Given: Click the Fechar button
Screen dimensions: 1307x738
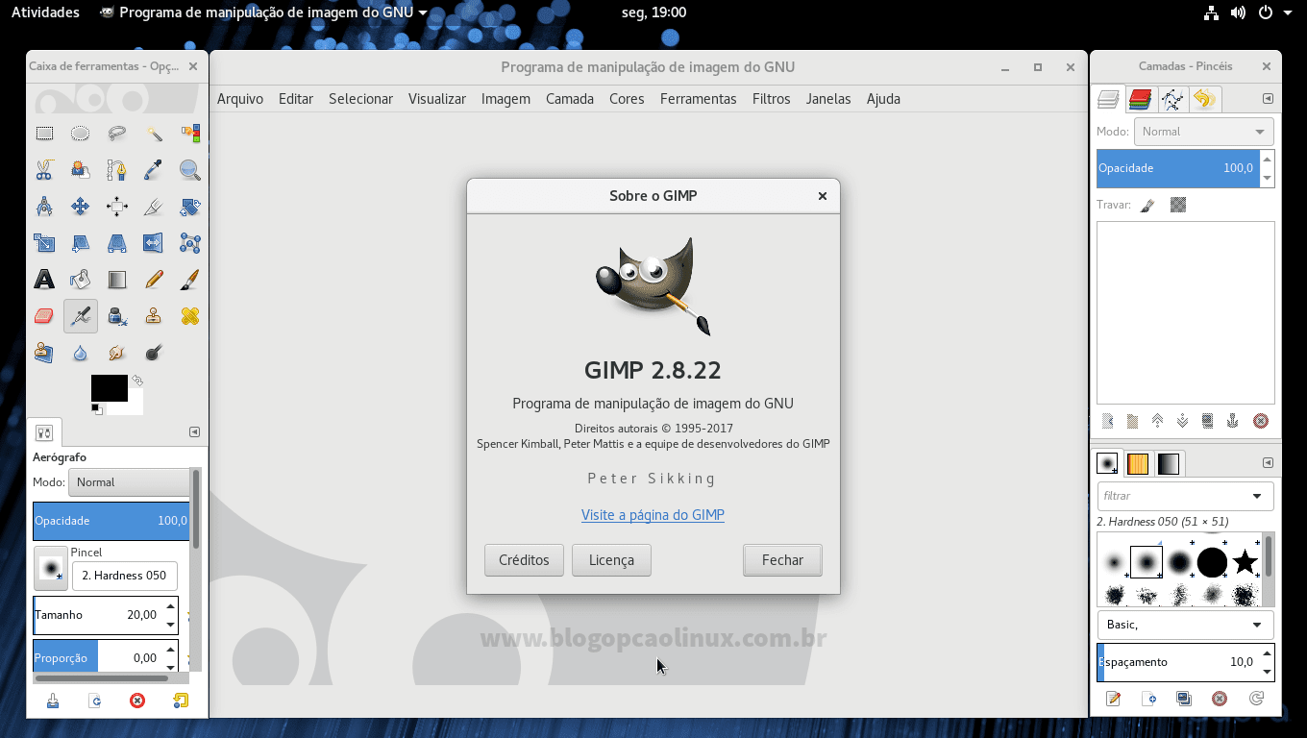Looking at the screenshot, I should (782, 560).
